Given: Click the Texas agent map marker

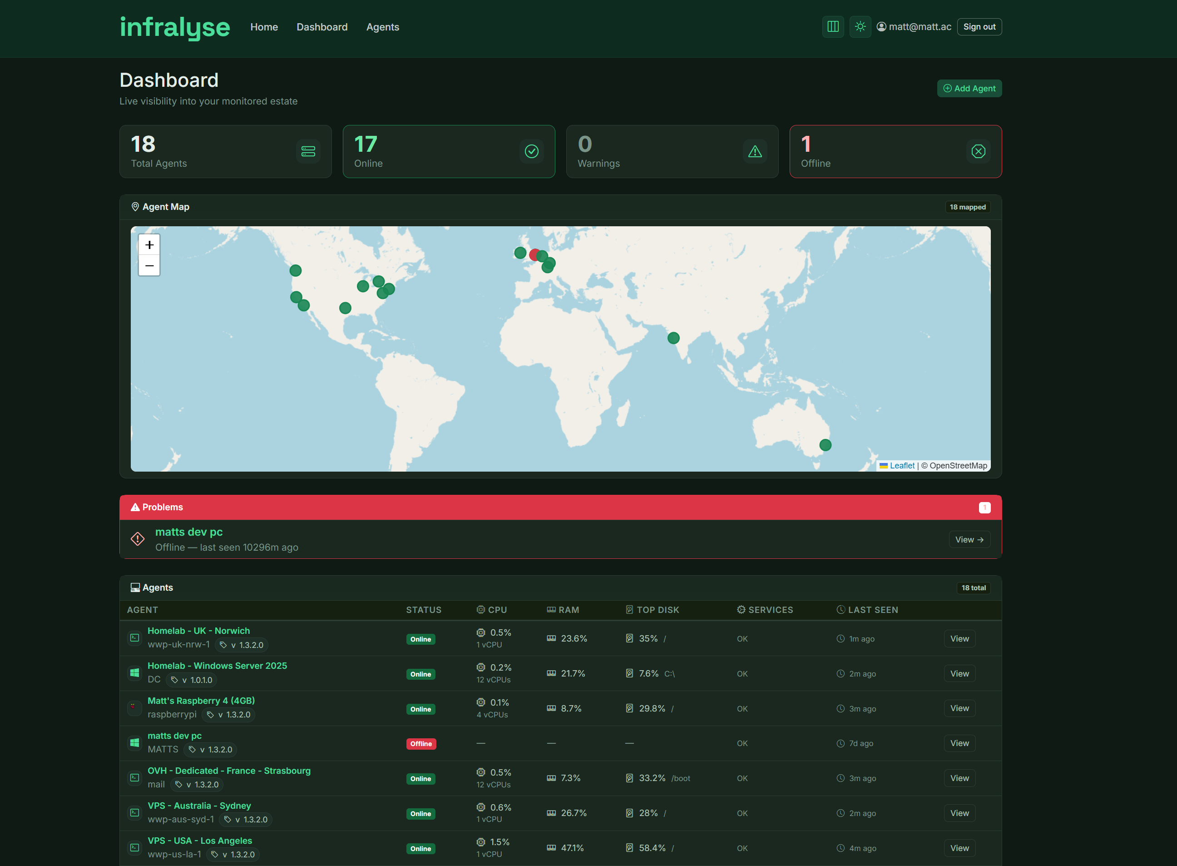Looking at the screenshot, I should (345, 308).
